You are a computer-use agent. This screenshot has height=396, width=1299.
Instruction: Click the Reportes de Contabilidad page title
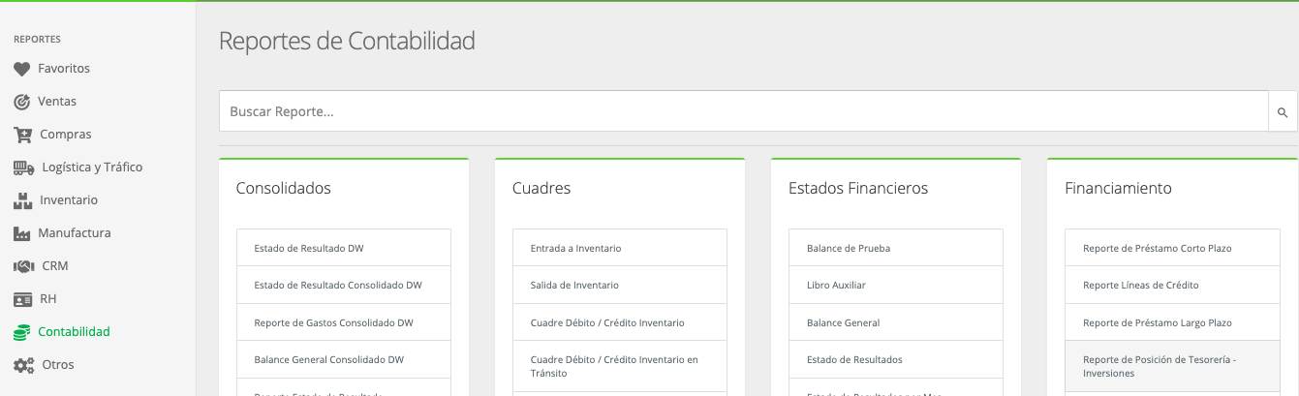(347, 41)
